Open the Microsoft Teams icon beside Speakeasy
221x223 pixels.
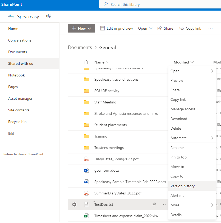pos(48,16)
